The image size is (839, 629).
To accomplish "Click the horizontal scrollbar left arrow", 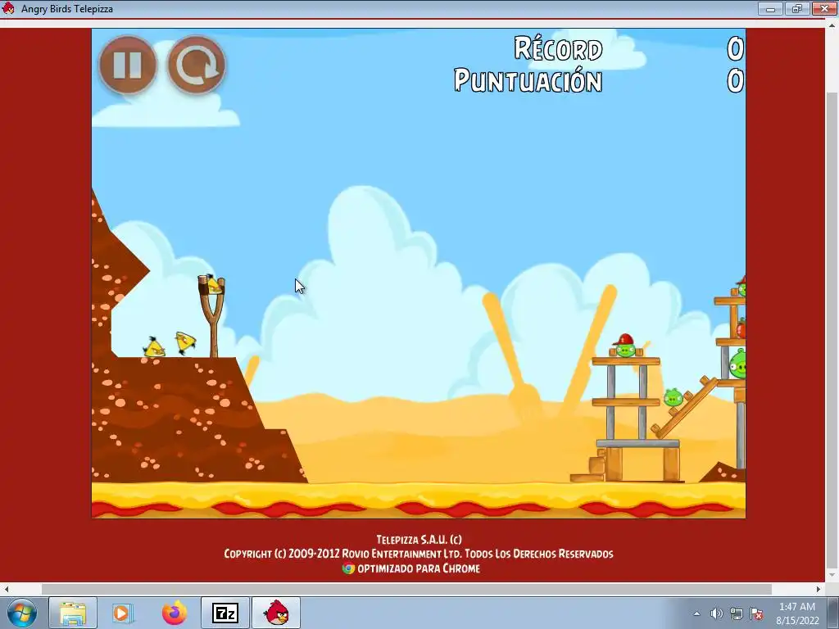I will 6,589.
